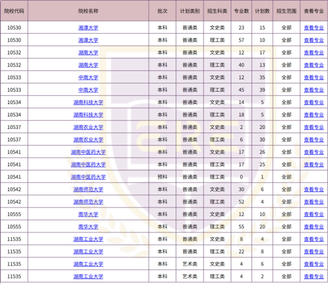Open 南华大学 link in the 文史类 row
This screenshot has height=285, width=328.
pos(88,214)
